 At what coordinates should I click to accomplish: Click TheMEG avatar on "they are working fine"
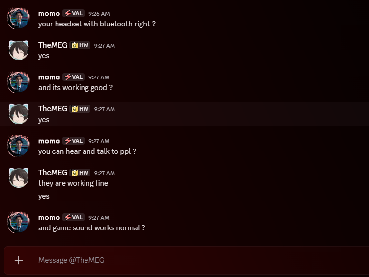tap(19, 177)
